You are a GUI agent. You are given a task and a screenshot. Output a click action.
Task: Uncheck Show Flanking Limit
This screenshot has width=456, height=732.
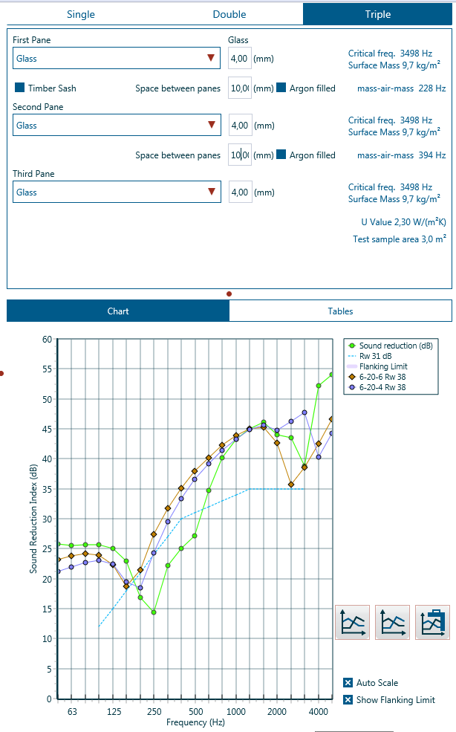348,699
